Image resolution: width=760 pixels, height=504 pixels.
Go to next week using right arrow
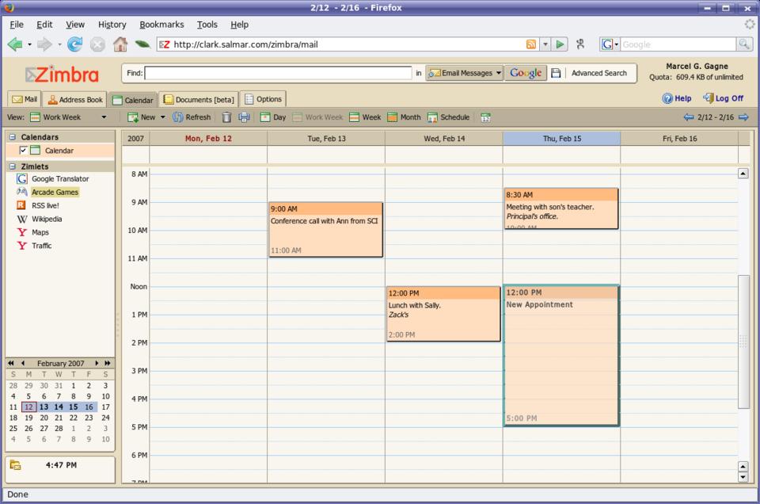[x=743, y=117]
